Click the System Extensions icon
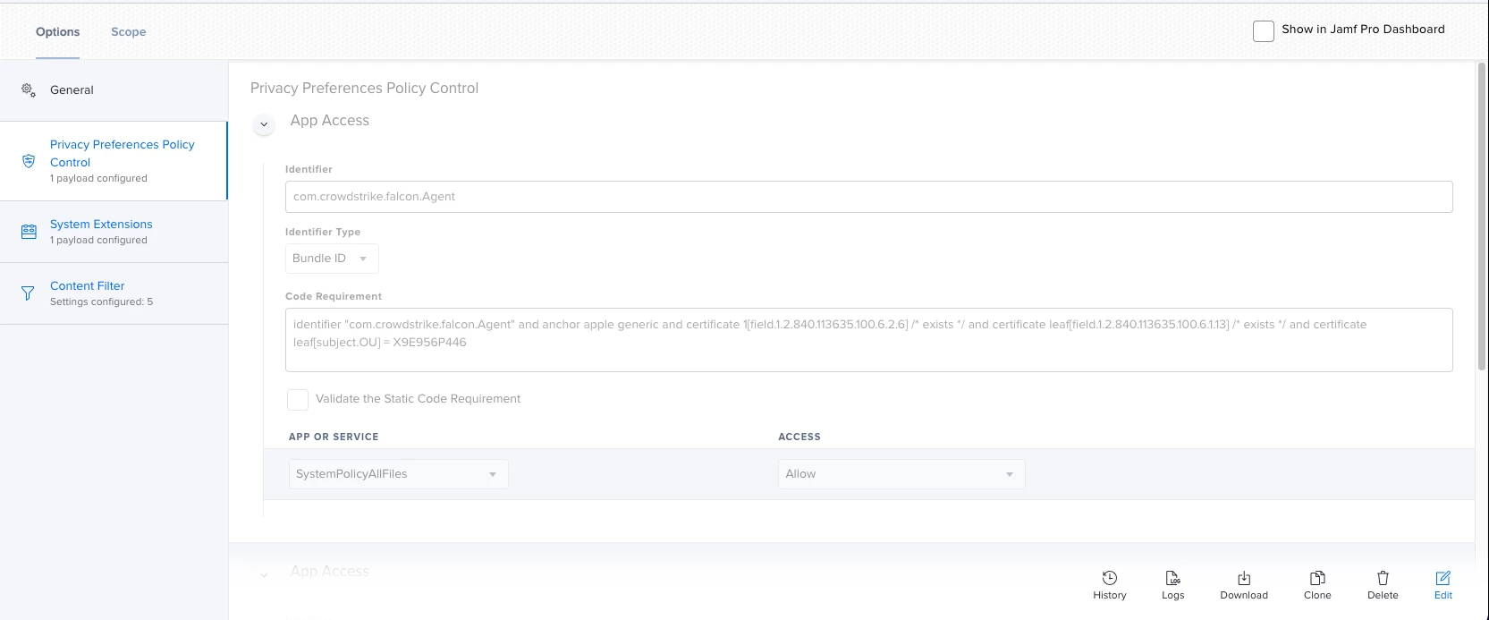 pyautogui.click(x=29, y=232)
